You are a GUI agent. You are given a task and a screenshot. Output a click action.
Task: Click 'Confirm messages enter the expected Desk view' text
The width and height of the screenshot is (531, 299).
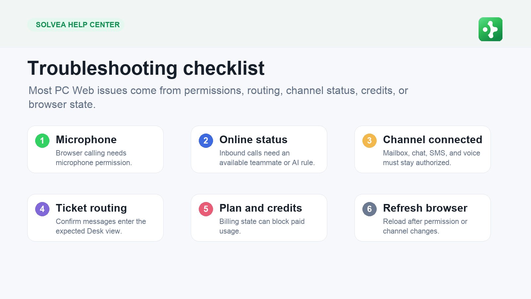point(101,226)
